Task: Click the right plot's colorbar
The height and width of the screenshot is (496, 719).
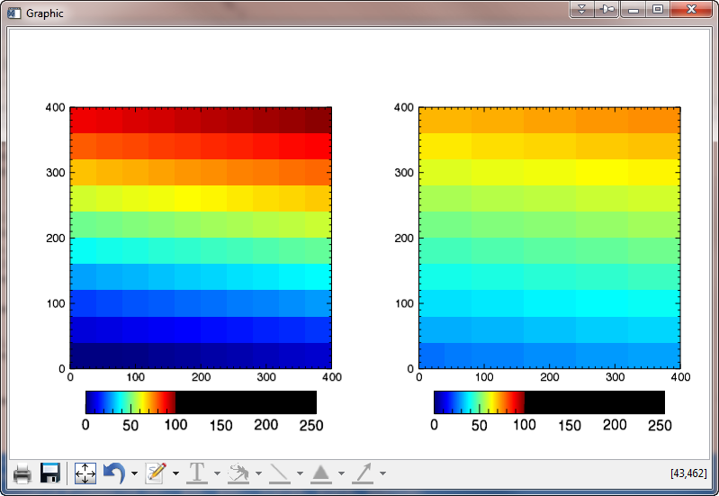Action: (549, 401)
